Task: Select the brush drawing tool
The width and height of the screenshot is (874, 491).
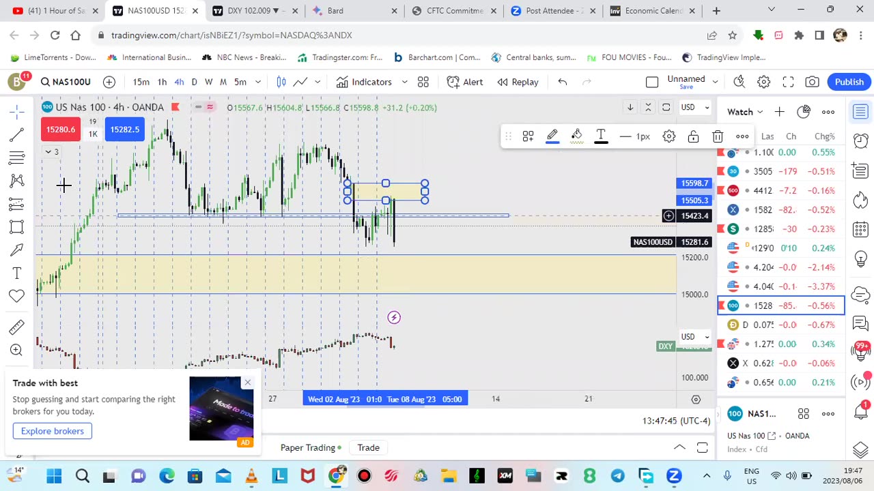Action: click(17, 250)
